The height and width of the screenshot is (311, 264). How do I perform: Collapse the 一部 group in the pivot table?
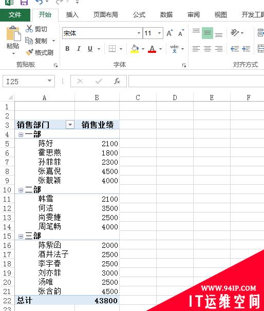click(21, 135)
